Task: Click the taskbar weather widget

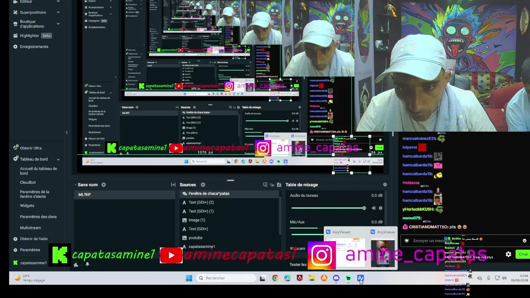Action: pyautogui.click(x=30, y=278)
